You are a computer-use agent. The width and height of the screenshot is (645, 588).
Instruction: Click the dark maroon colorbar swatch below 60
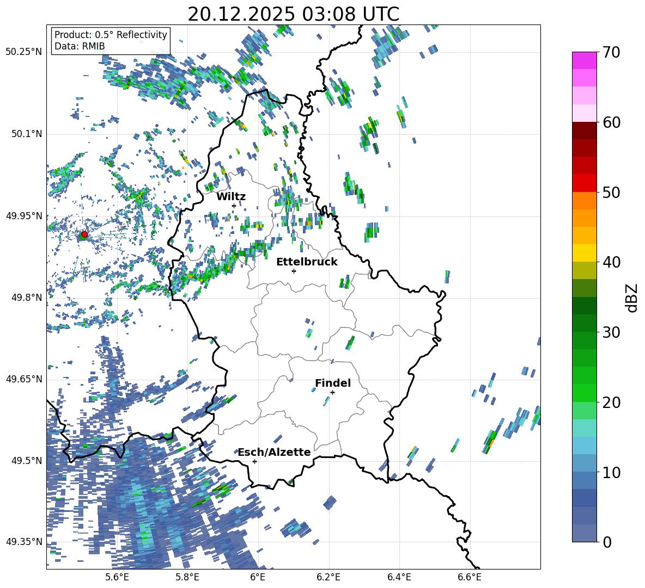[584, 130]
